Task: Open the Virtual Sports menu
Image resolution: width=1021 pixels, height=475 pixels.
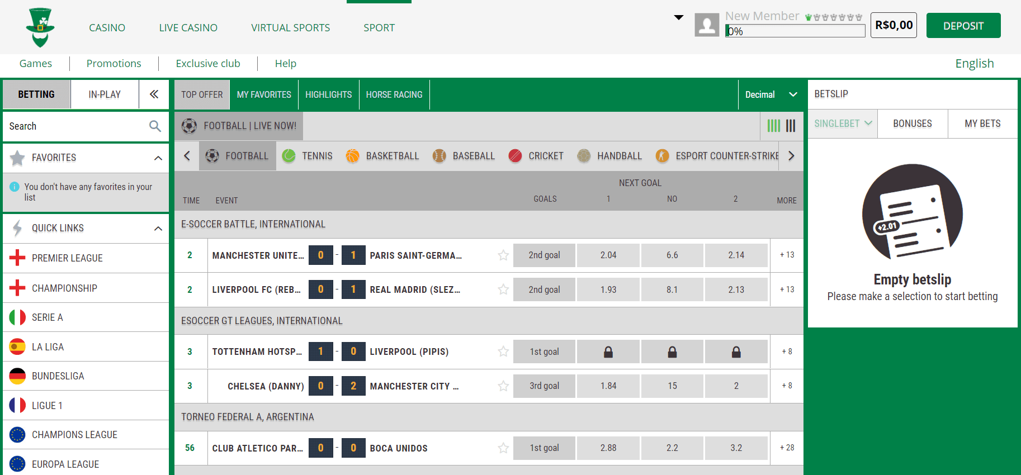Action: click(290, 28)
